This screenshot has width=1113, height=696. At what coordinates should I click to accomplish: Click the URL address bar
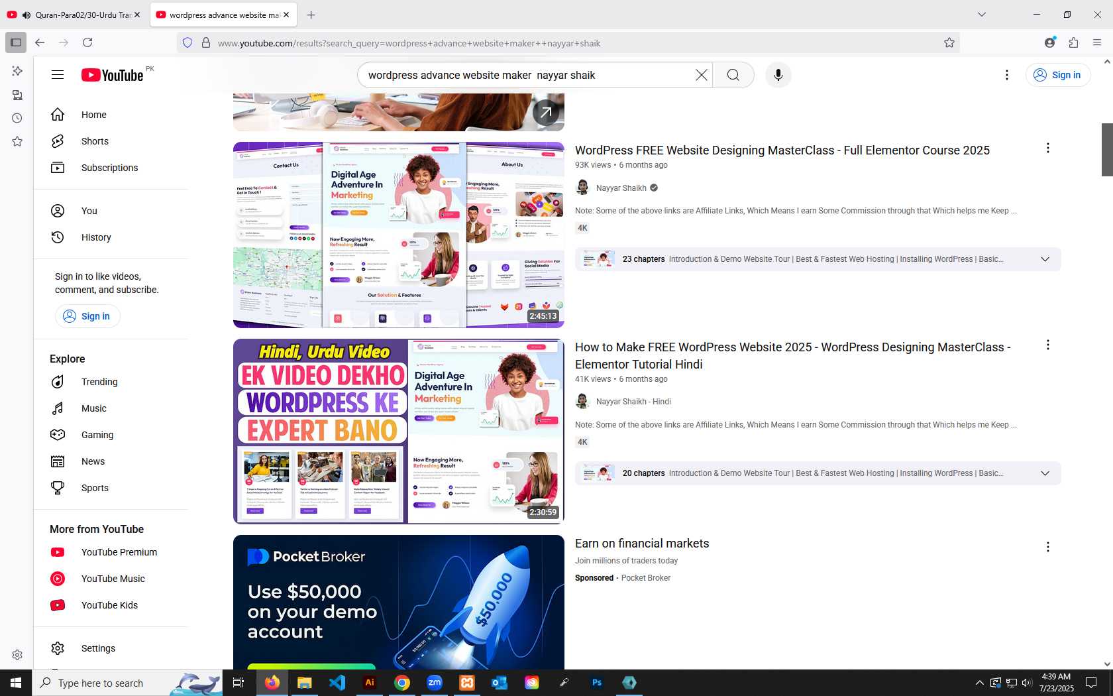point(570,43)
